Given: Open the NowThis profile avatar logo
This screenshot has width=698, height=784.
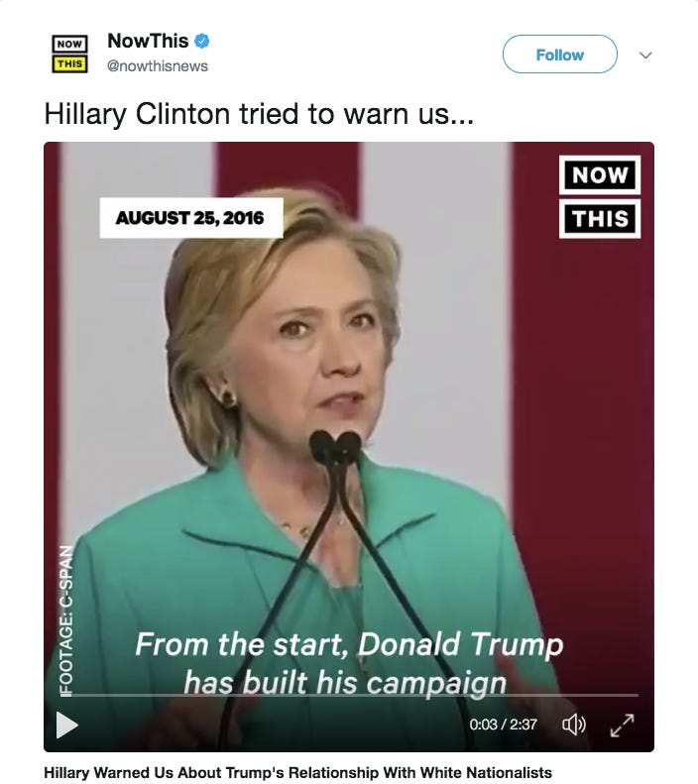Looking at the screenshot, I should coord(70,54).
